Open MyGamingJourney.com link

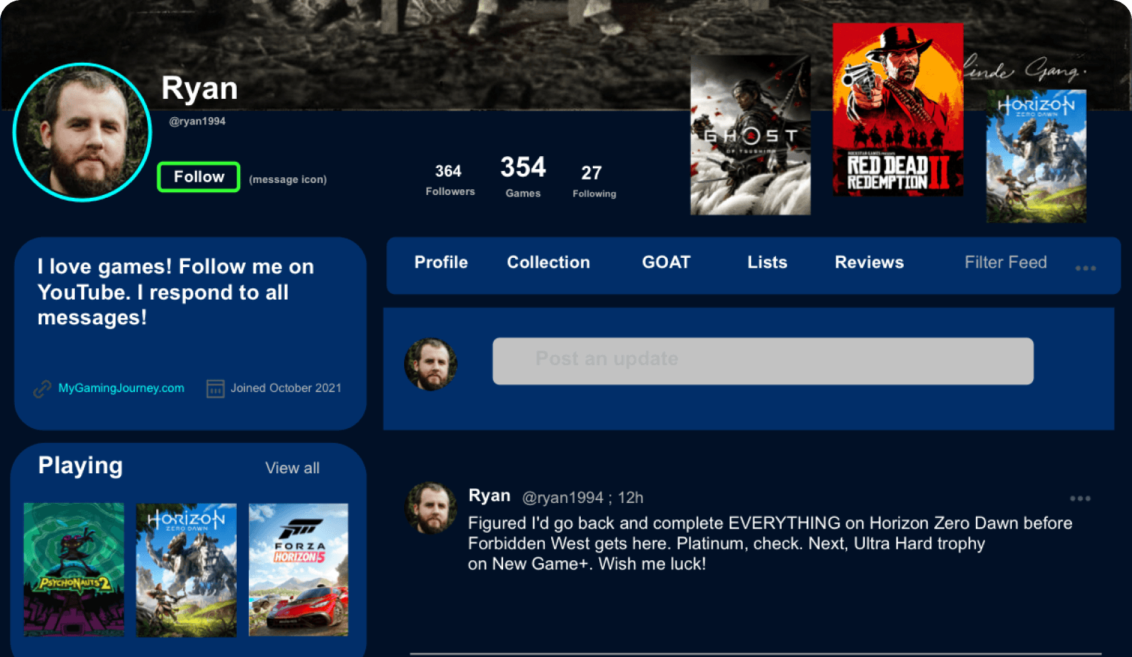click(121, 388)
